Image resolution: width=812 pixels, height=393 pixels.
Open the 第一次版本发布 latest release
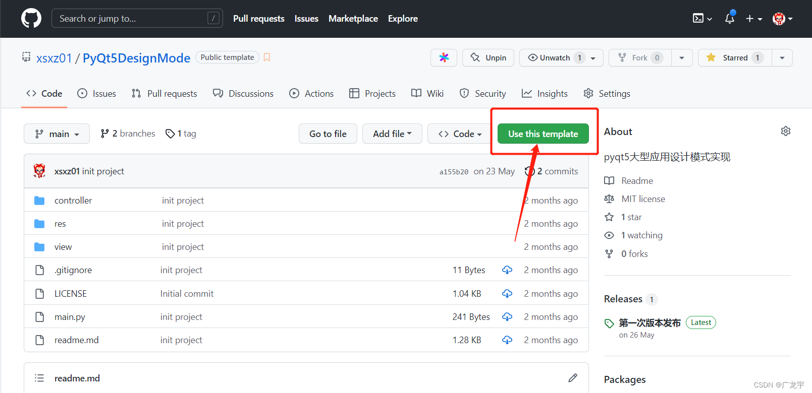[649, 322]
